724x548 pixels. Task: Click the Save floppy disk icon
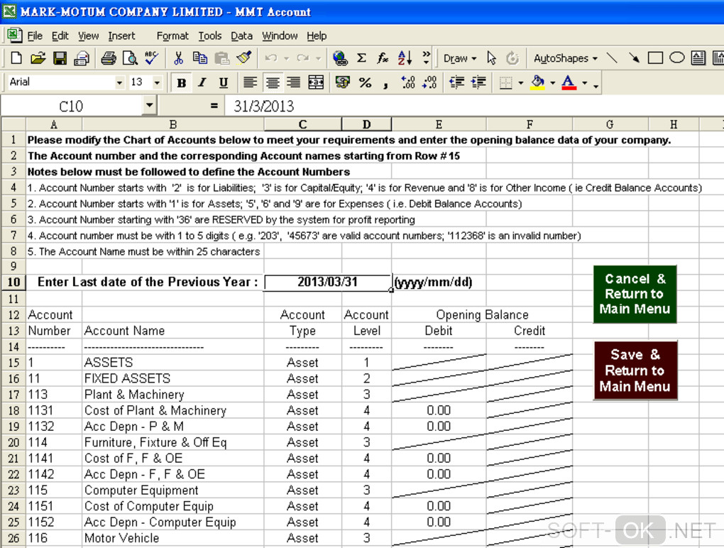[60, 58]
